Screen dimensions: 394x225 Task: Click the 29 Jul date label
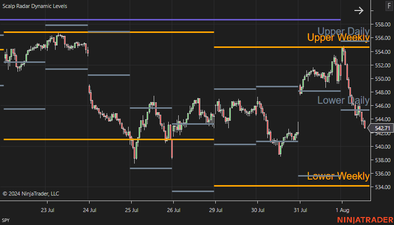coord(216,210)
